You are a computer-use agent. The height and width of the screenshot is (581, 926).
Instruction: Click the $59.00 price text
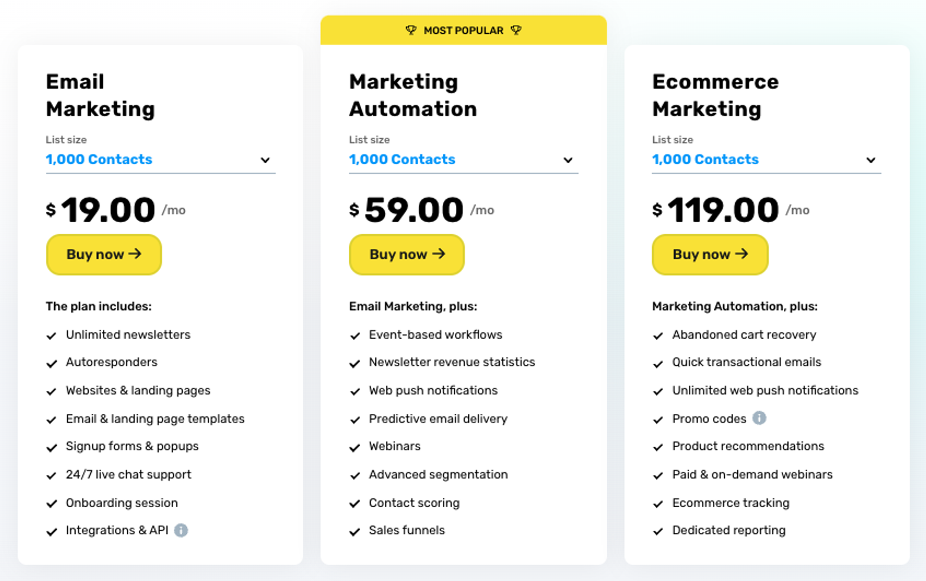[x=414, y=211]
